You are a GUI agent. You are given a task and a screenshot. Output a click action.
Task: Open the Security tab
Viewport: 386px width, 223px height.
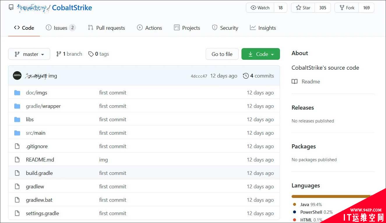coord(225,28)
